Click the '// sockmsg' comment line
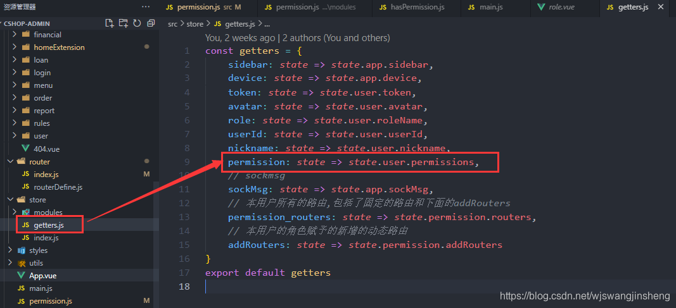Image resolution: width=676 pixels, height=308 pixels. 257,176
